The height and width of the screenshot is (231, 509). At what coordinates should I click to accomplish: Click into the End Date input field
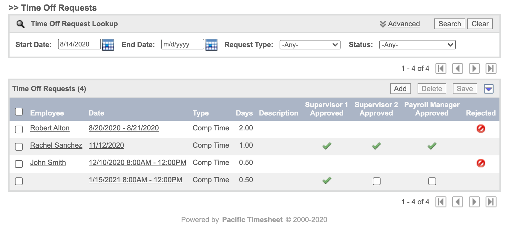point(182,44)
